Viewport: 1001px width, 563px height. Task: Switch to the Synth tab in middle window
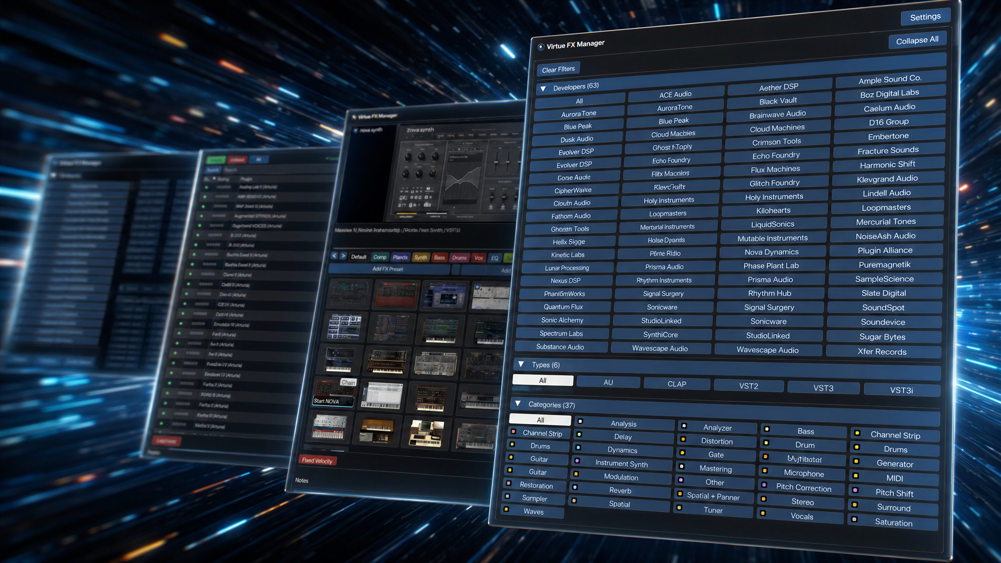pos(420,258)
